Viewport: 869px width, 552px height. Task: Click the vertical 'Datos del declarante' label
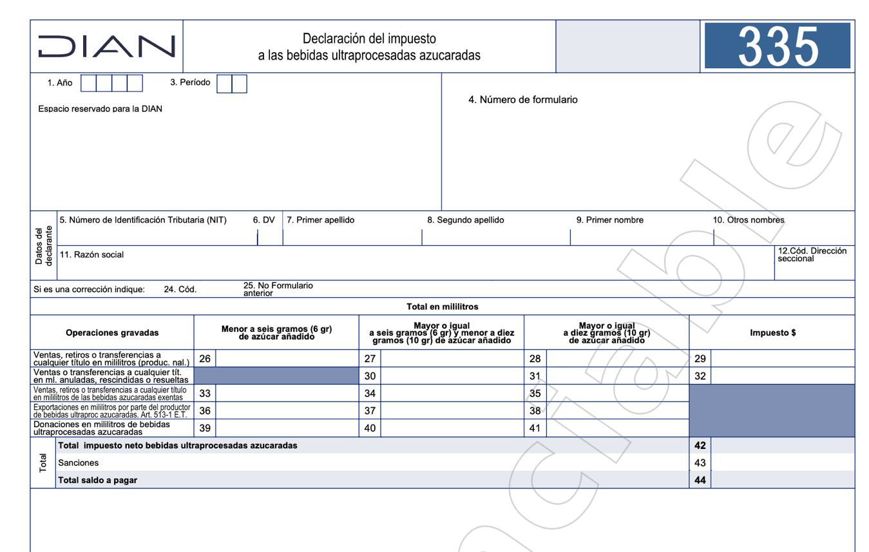44,246
